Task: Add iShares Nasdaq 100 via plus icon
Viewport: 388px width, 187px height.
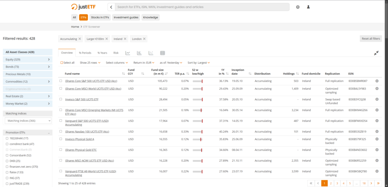Action: click(377, 131)
